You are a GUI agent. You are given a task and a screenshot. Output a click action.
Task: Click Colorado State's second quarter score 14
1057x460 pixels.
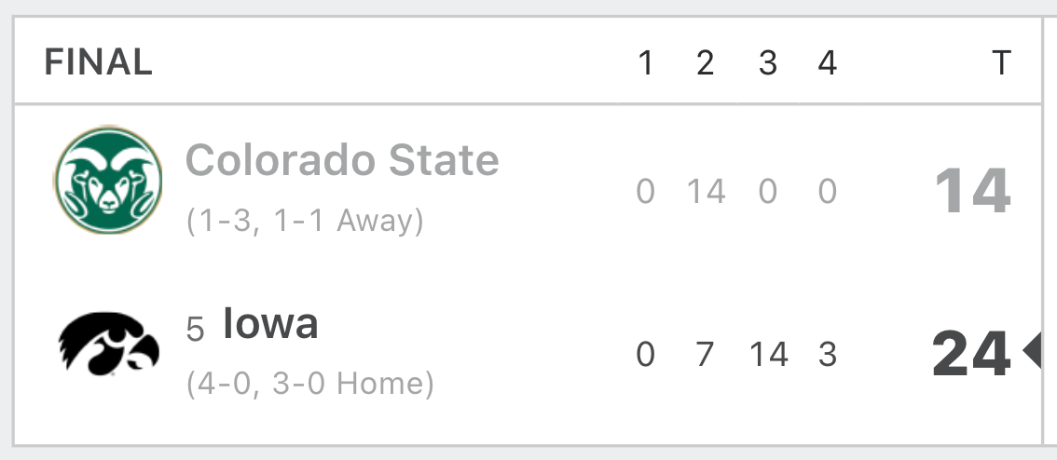[x=706, y=191]
